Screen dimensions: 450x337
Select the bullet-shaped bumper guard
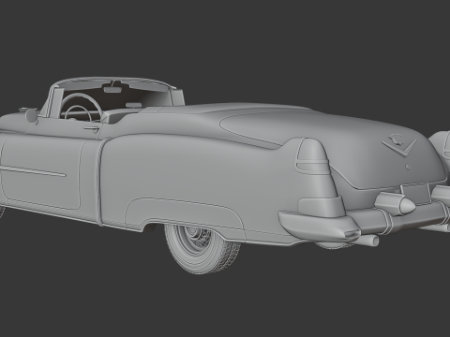click(396, 203)
